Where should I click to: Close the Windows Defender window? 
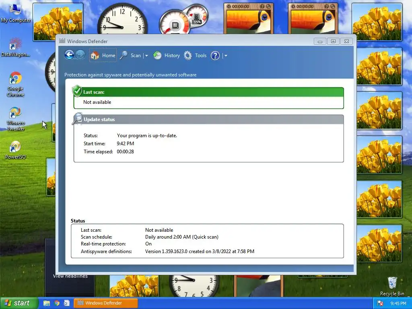click(x=346, y=41)
